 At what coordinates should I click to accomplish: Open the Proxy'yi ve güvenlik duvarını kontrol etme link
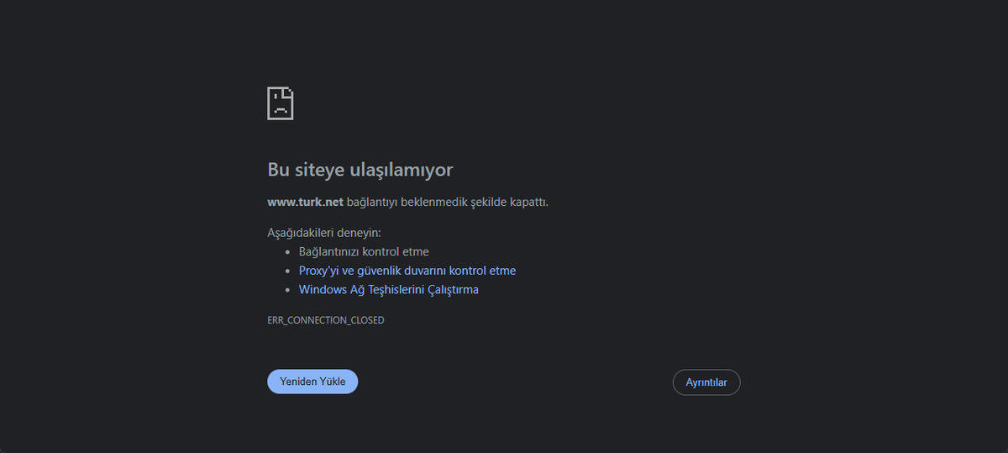click(x=407, y=271)
